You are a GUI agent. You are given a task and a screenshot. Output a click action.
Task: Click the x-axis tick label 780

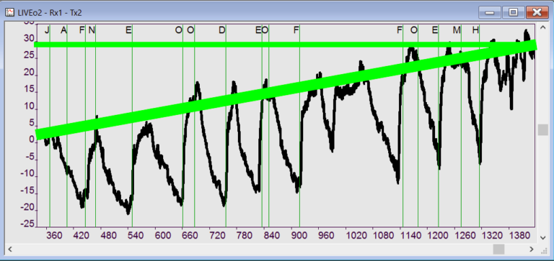245,235
